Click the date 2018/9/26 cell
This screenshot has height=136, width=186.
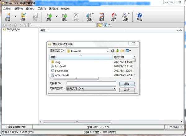[123, 66]
